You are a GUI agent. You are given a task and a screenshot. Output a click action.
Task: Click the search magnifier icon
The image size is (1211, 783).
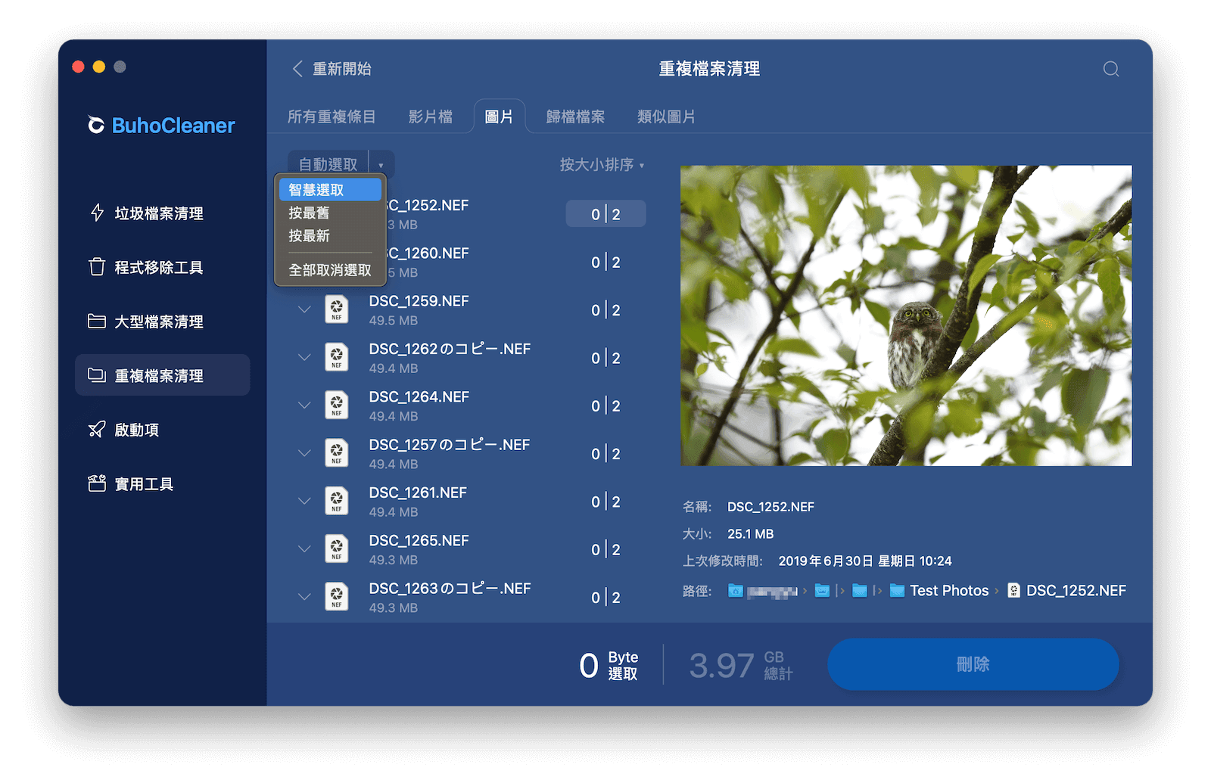(x=1110, y=70)
